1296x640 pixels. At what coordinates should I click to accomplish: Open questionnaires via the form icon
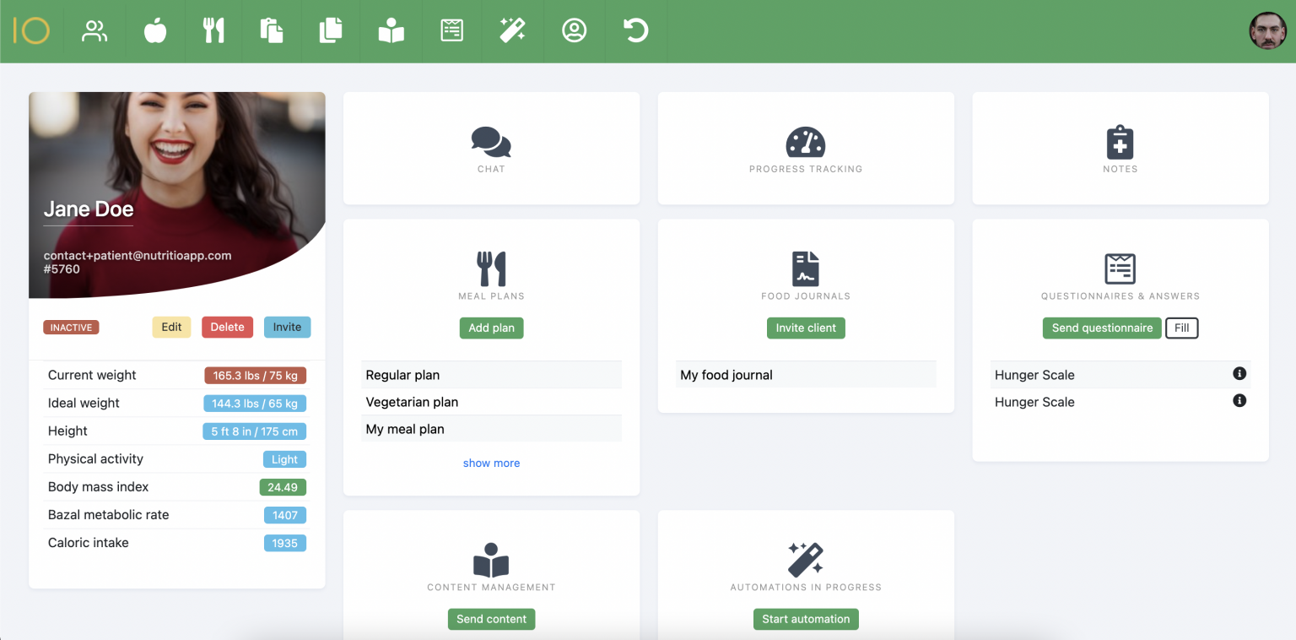451,30
